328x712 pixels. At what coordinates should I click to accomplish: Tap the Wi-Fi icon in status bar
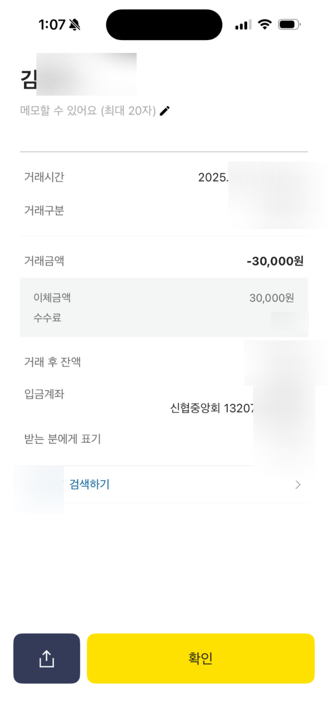click(x=264, y=24)
